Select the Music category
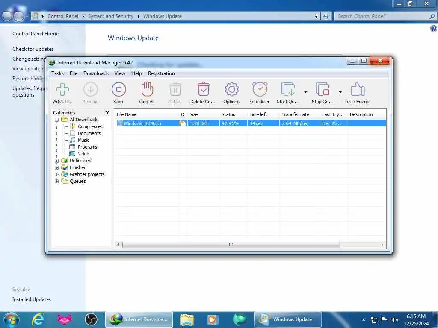Viewport: 438px width, 328px height. (83, 140)
